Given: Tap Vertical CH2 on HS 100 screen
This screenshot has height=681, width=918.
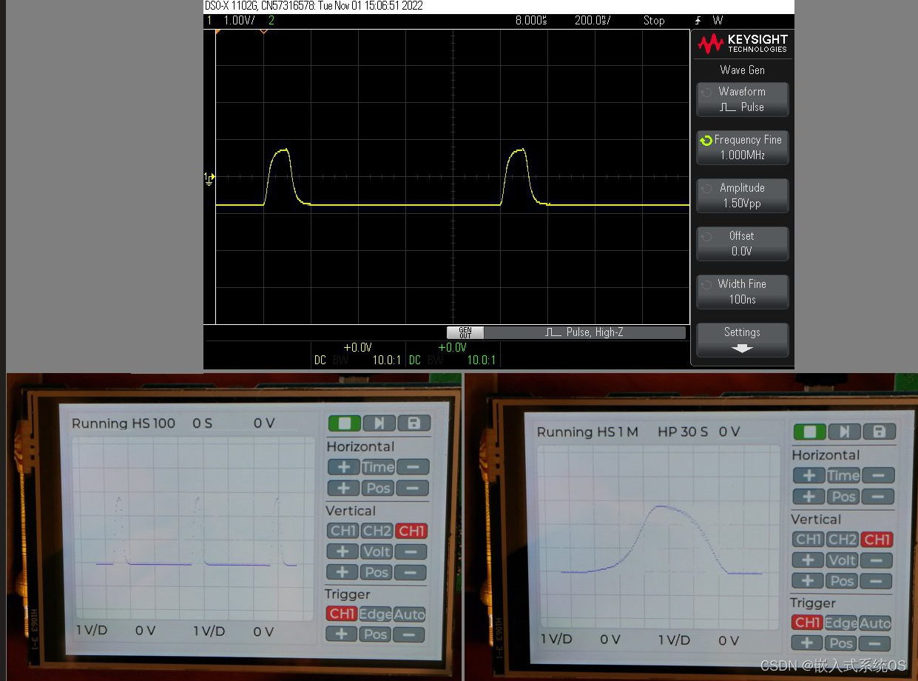Looking at the screenshot, I should coord(377,531).
